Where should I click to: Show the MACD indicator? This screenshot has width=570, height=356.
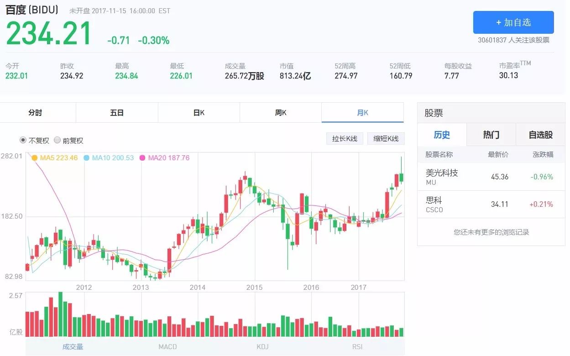click(167, 347)
